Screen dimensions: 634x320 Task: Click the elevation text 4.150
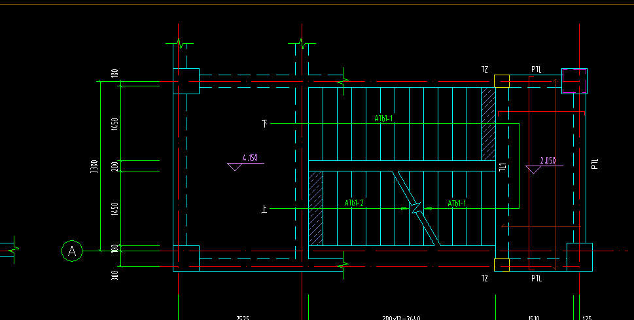(251, 158)
